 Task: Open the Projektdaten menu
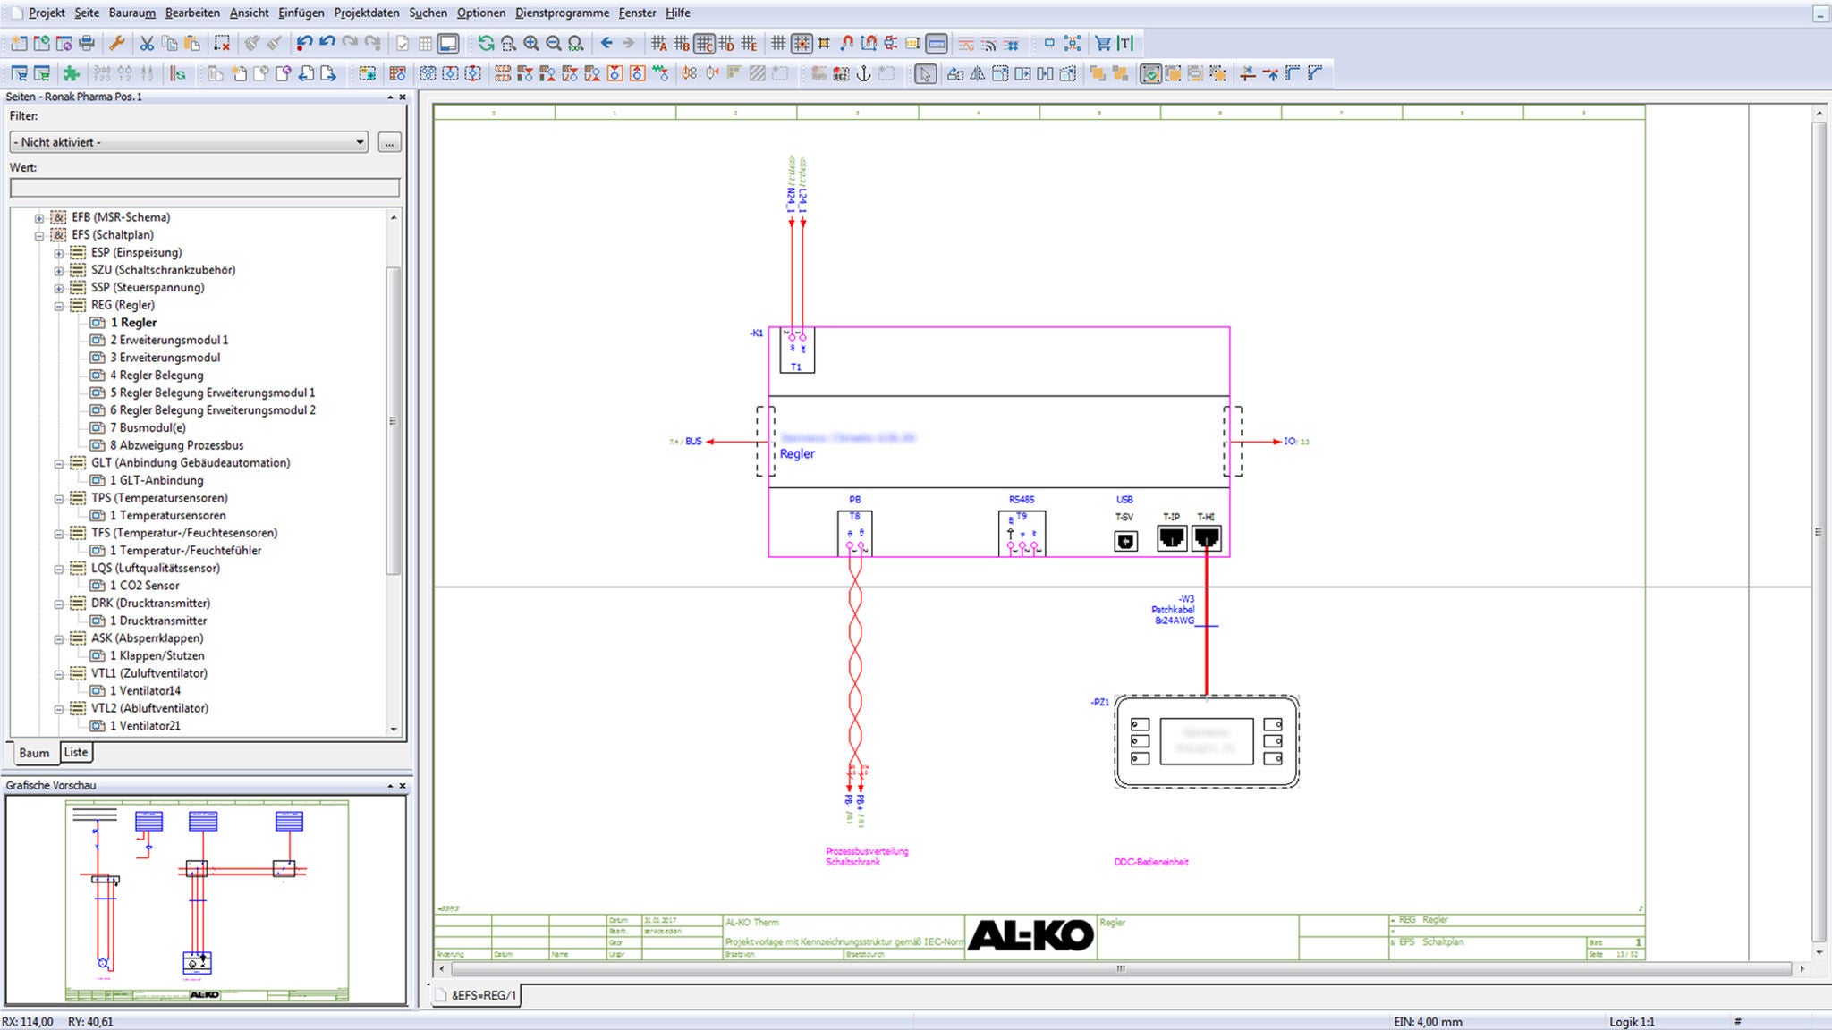(366, 13)
